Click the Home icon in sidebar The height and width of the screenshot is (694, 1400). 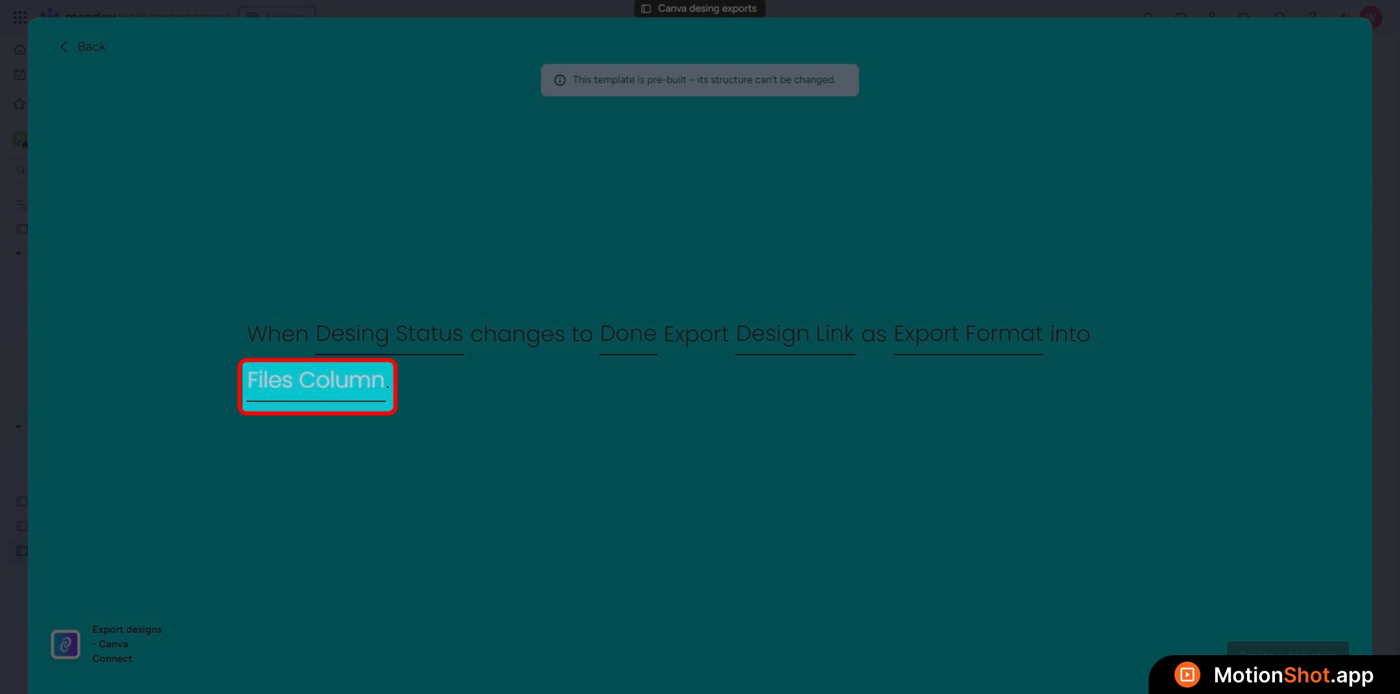(19, 50)
